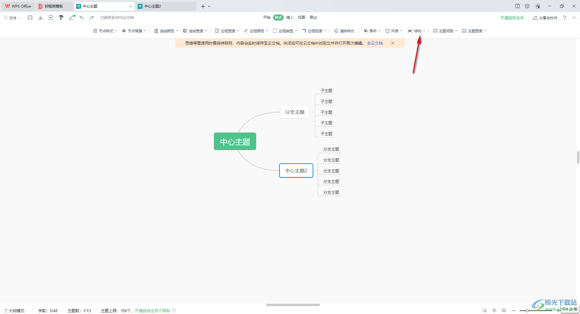Open the 连线宽度 dropdown

195,31
